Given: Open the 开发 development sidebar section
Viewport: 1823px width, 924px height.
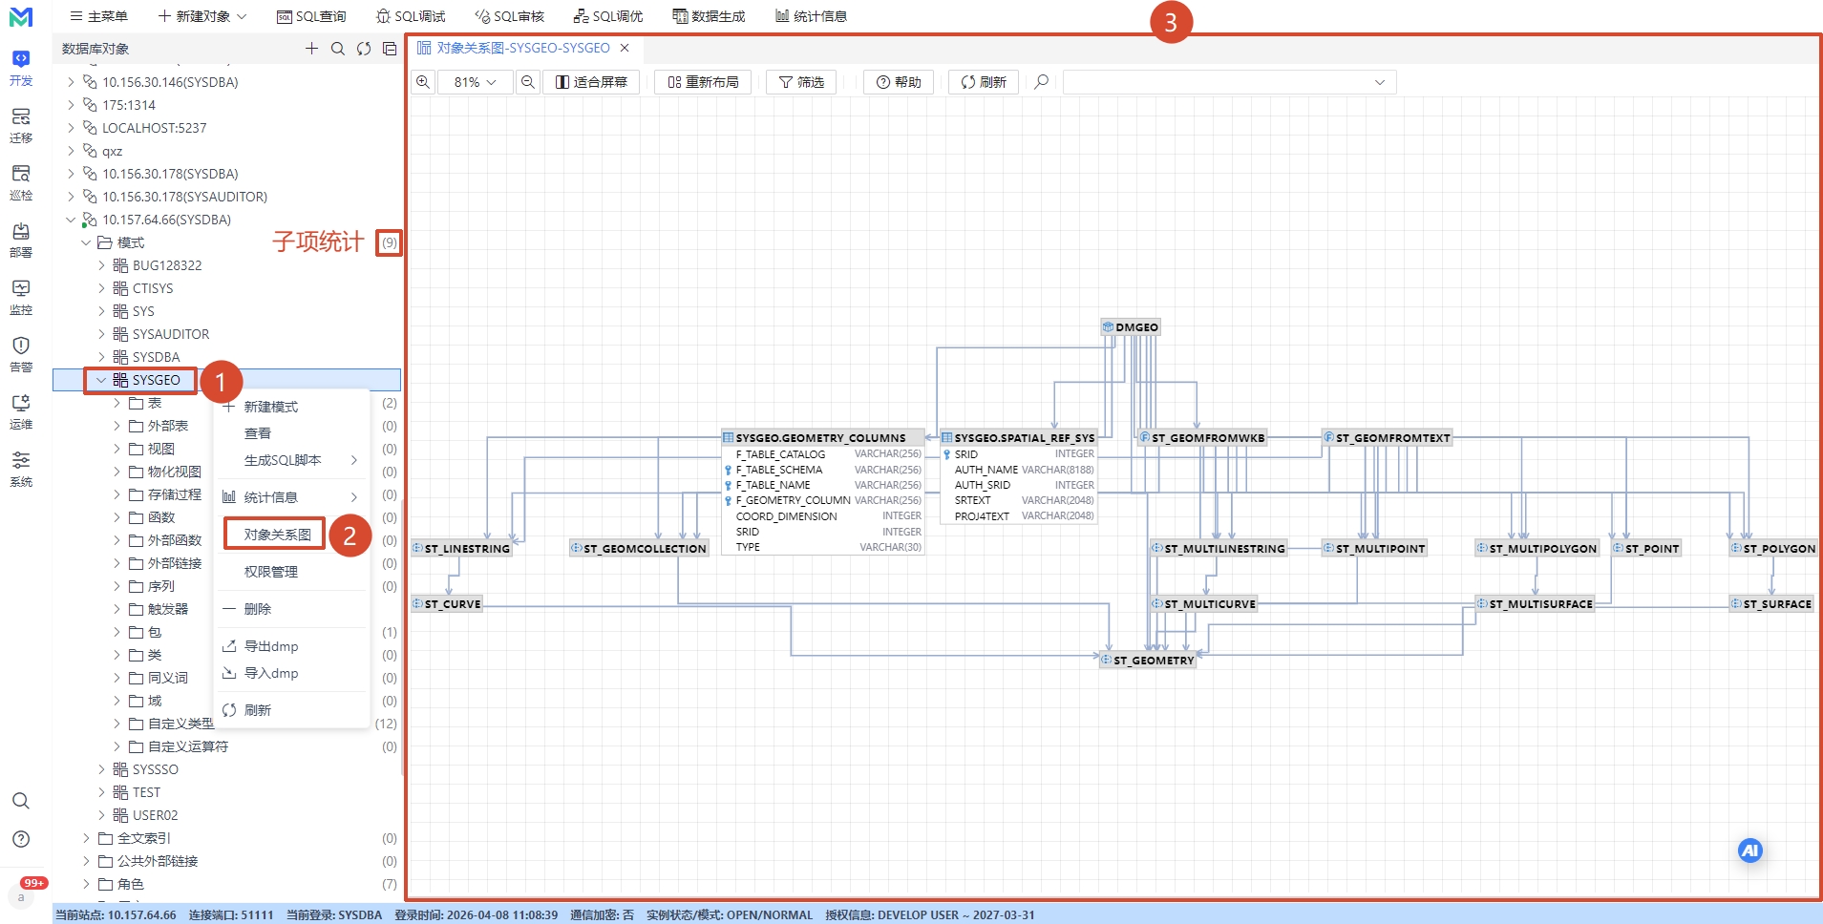Looking at the screenshot, I should [x=21, y=69].
